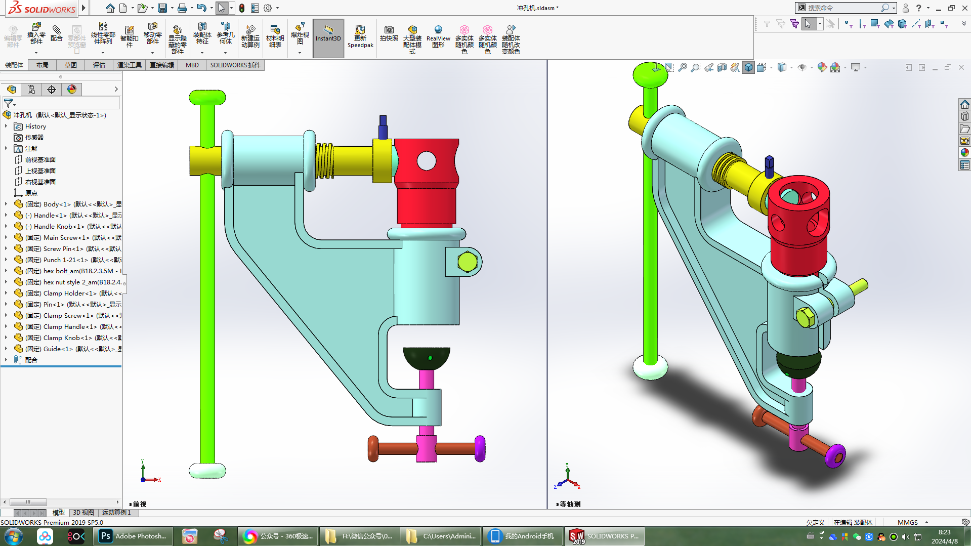Click the Insert Components (插入零部件) tool

click(x=36, y=34)
